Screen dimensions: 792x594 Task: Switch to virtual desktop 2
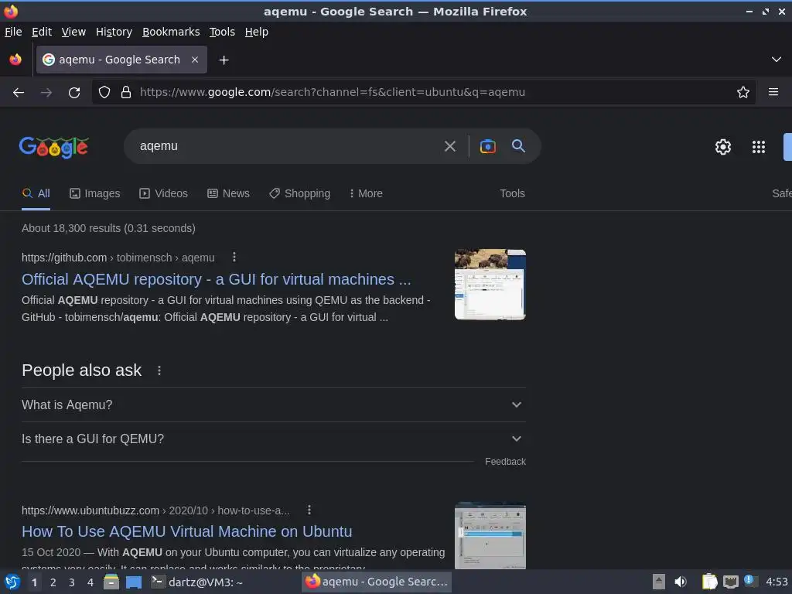point(53,582)
